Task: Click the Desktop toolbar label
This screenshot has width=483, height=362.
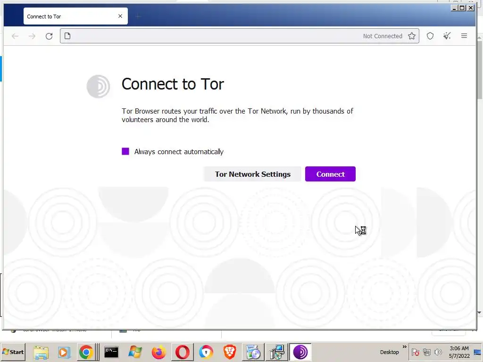Action: coord(389,352)
